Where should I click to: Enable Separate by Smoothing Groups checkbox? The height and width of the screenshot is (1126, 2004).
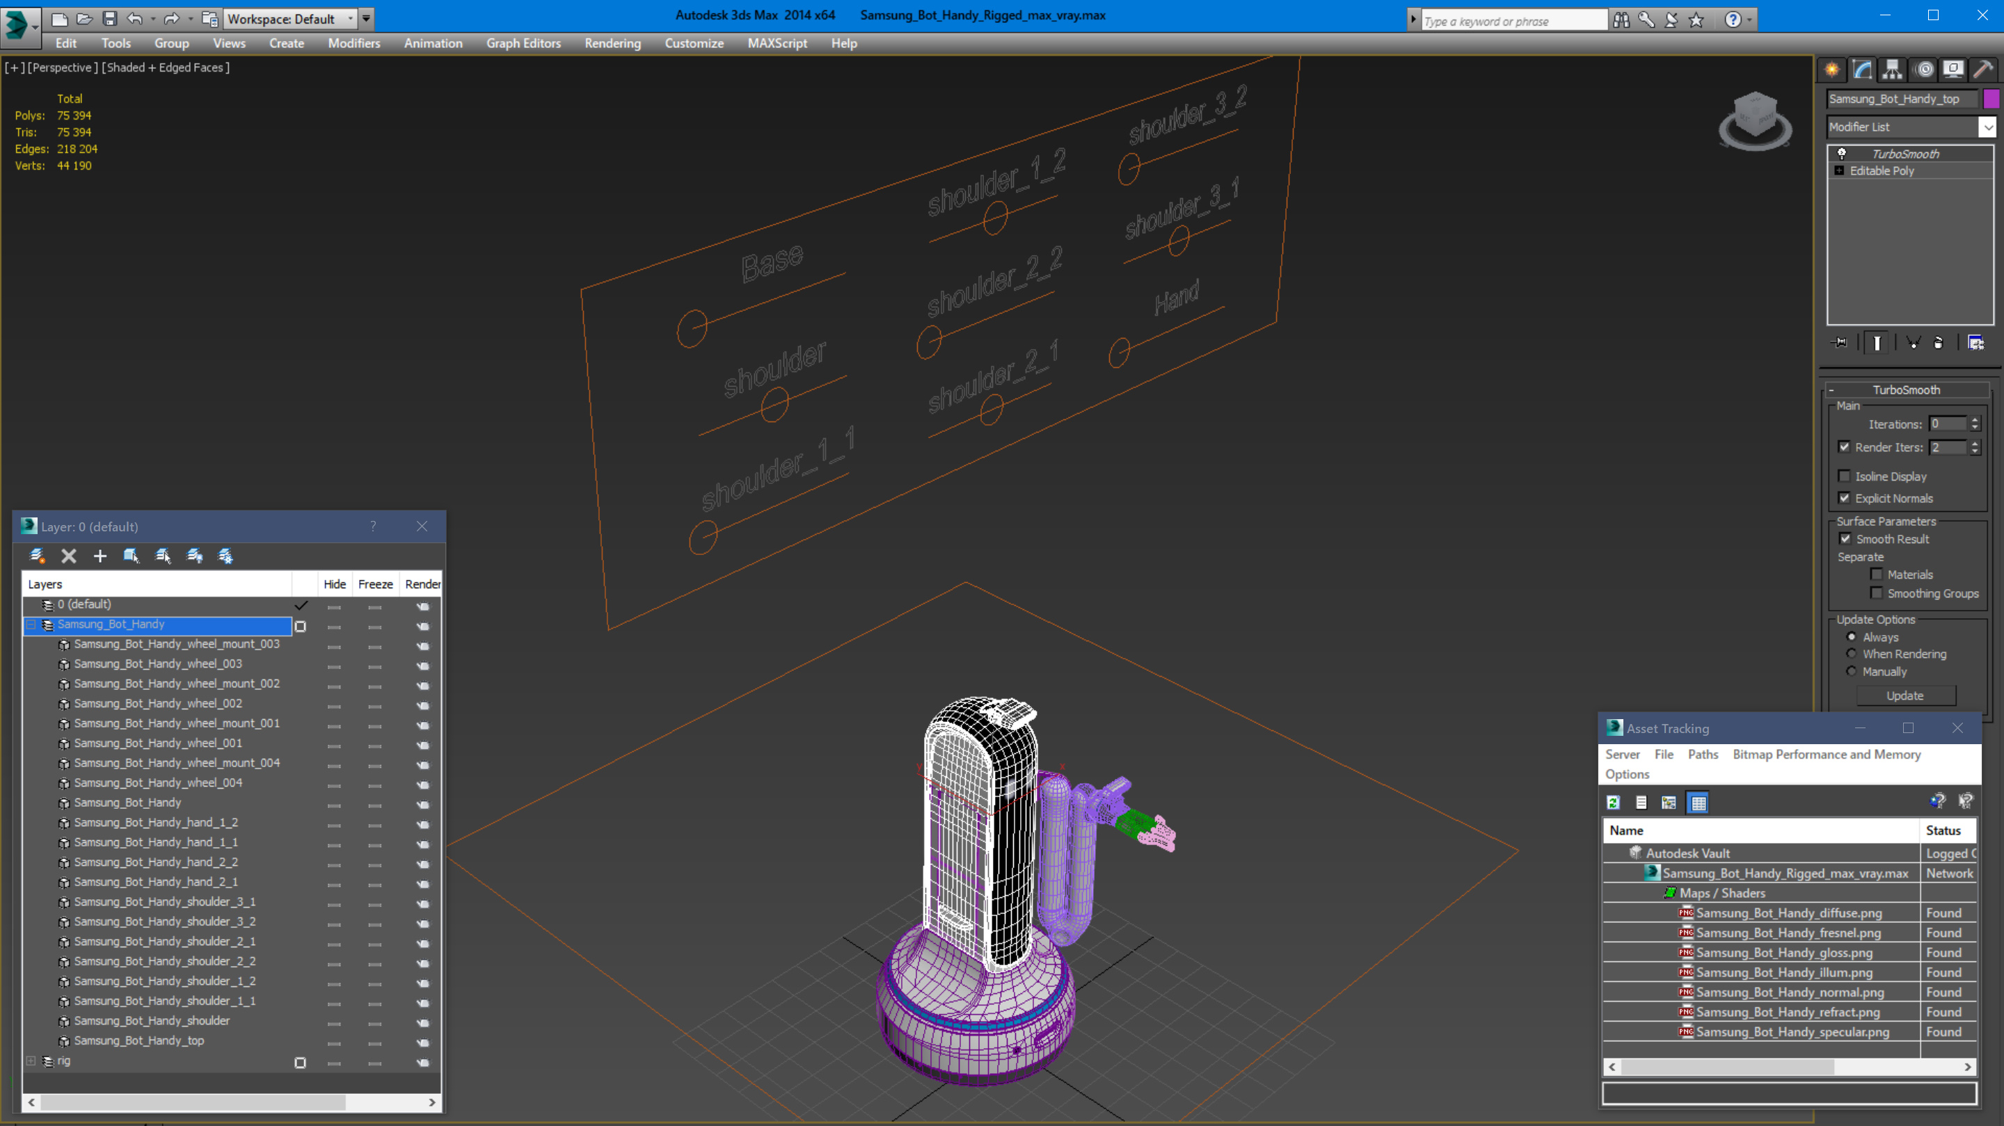click(x=1877, y=593)
